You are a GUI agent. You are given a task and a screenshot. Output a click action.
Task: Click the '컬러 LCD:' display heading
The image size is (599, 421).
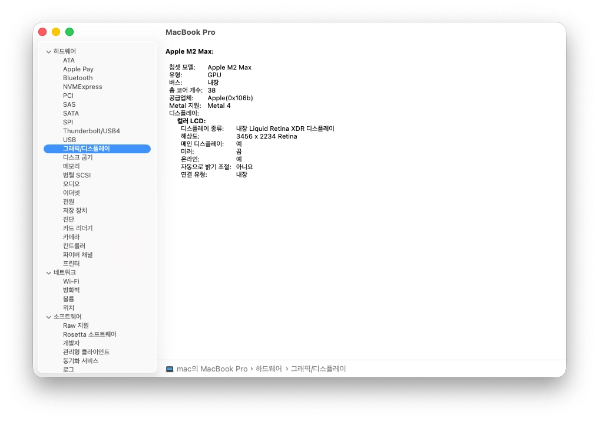pos(191,121)
